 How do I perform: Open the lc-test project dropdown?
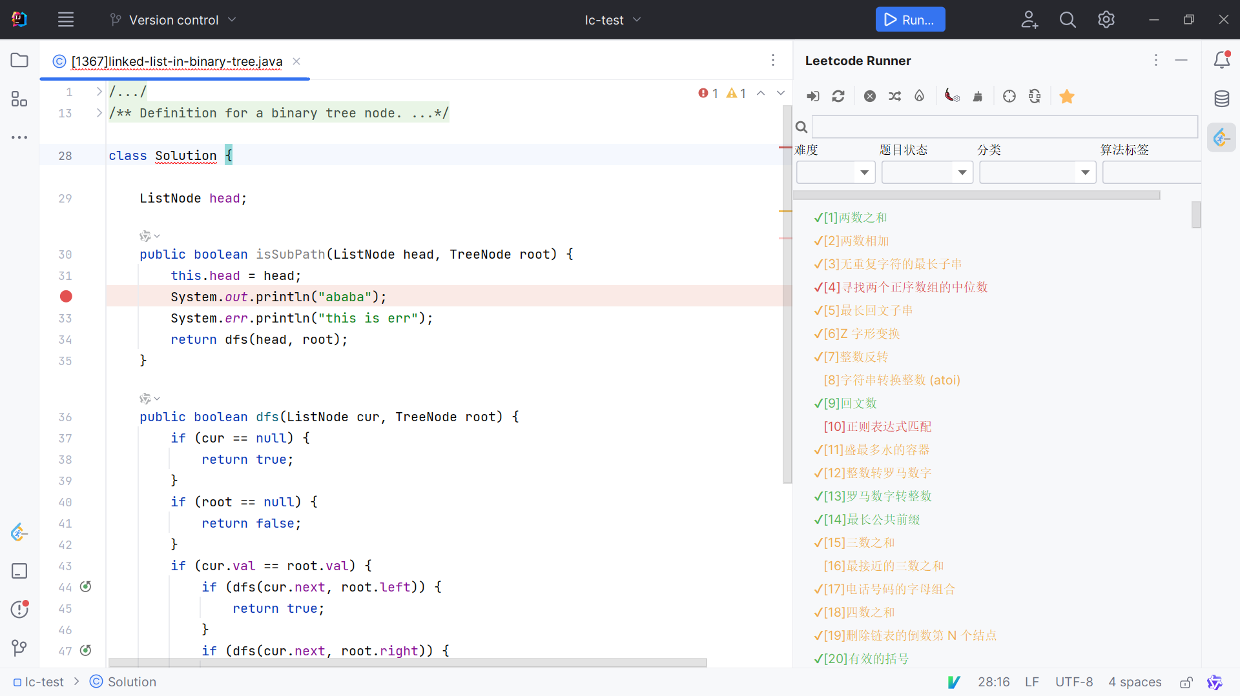coord(613,20)
